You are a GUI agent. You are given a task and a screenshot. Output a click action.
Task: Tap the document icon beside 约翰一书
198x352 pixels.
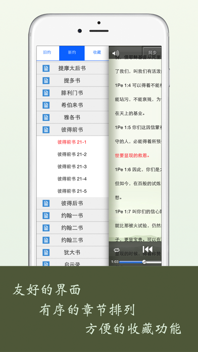(46, 215)
